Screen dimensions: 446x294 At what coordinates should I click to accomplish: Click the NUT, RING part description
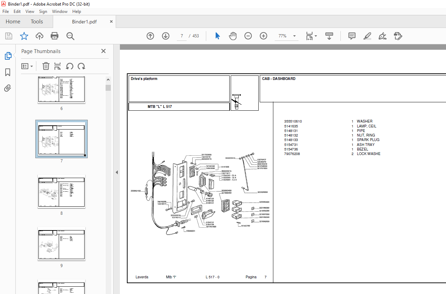(366, 135)
